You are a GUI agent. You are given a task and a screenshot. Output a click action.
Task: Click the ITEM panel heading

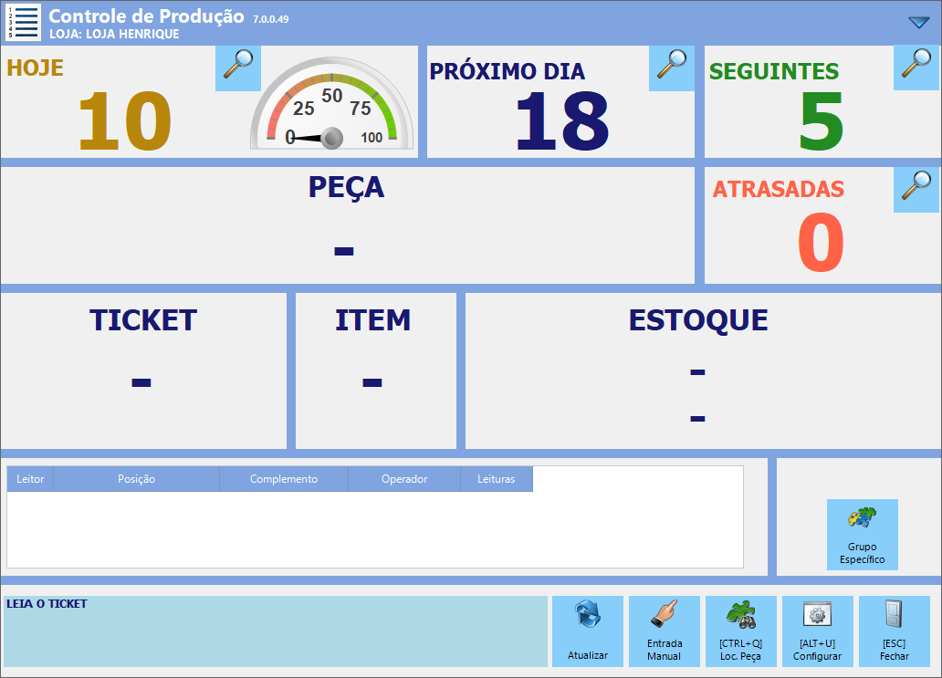tap(372, 320)
